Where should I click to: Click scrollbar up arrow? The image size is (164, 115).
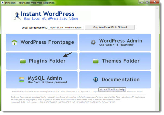click(157, 8)
